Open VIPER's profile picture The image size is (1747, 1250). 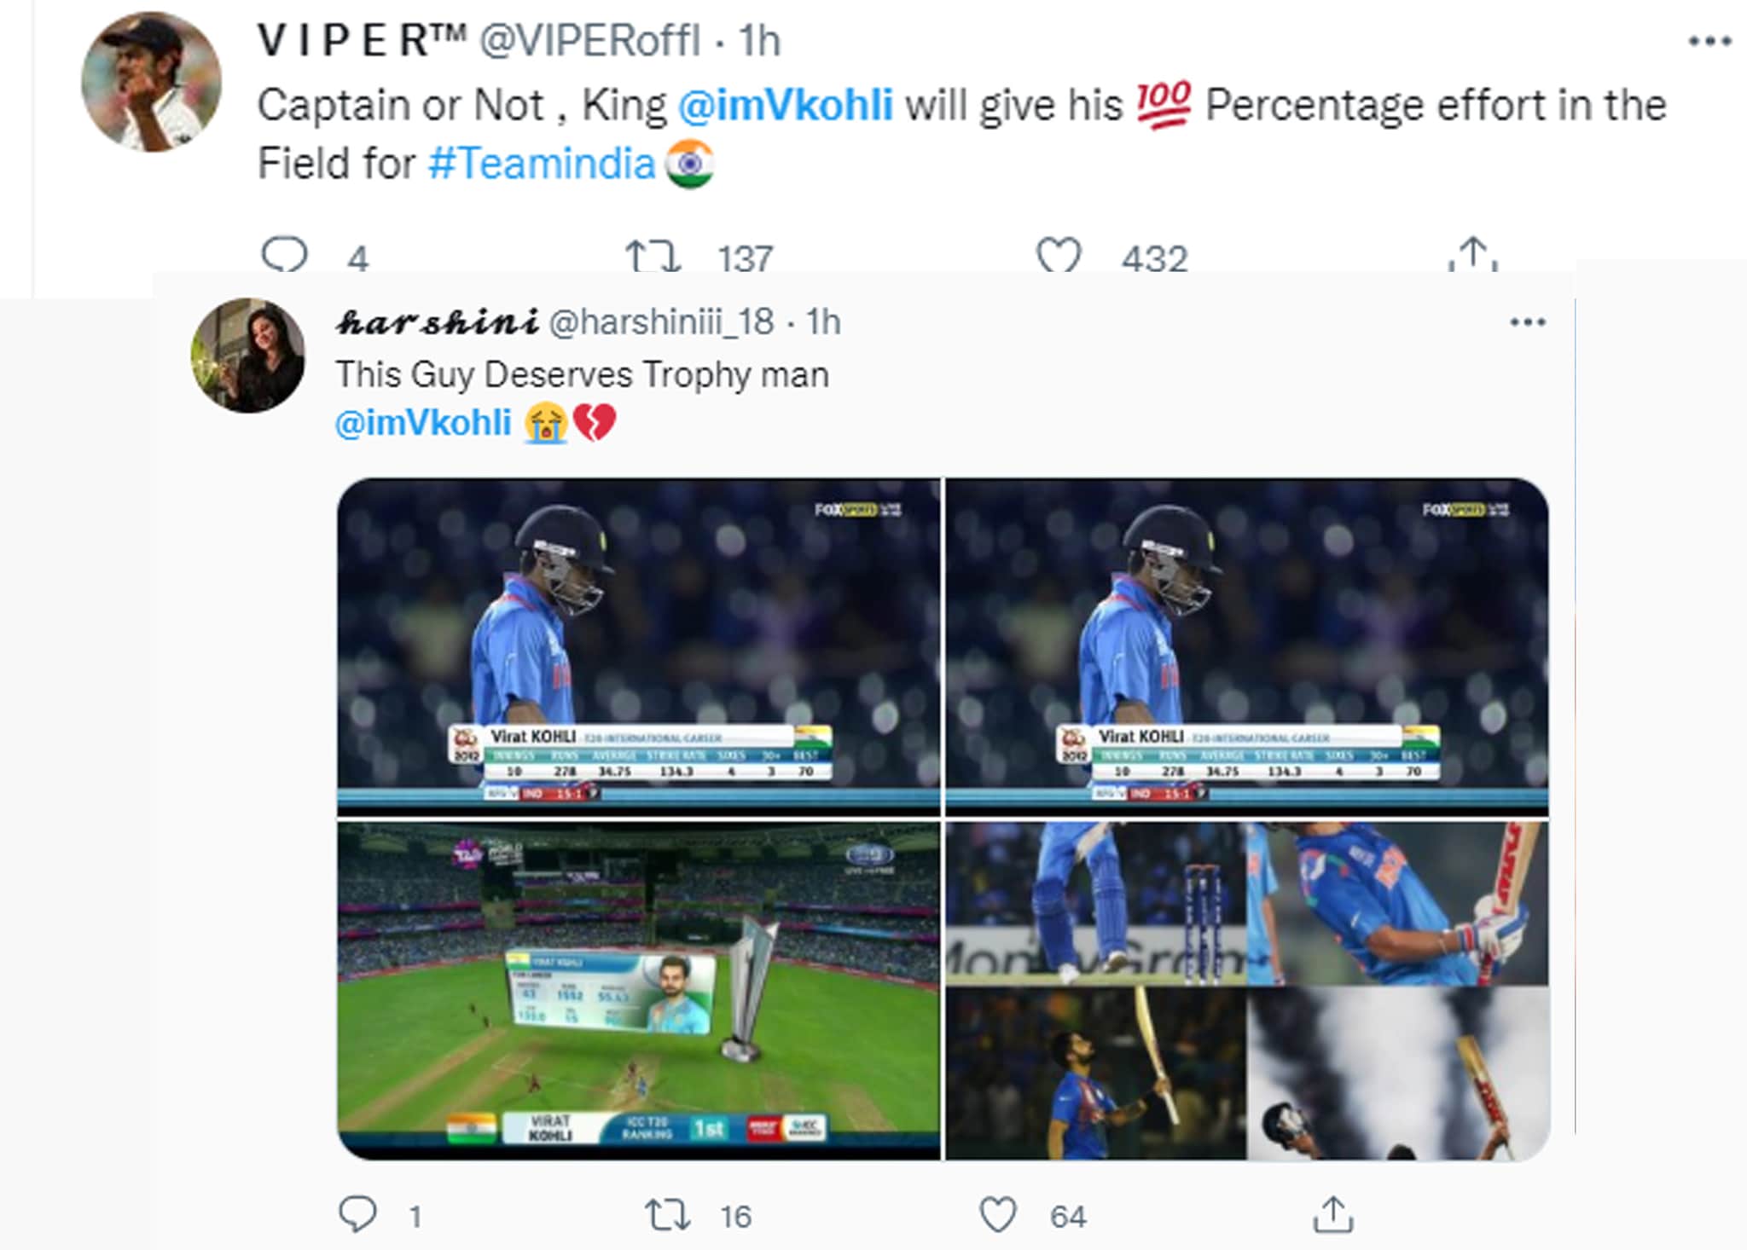point(151,82)
